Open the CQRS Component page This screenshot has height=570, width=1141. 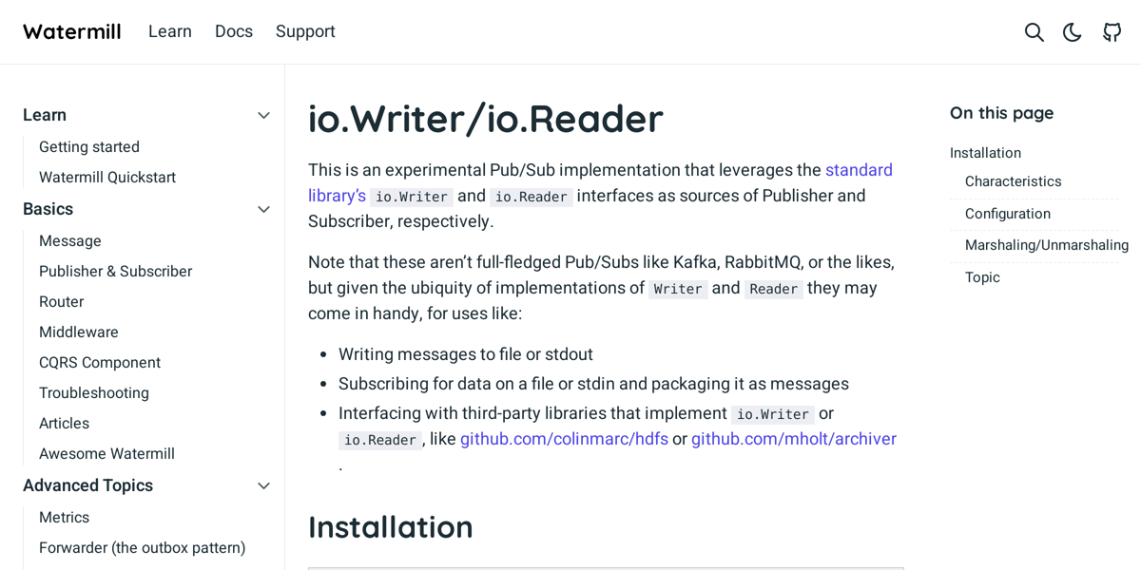100,362
